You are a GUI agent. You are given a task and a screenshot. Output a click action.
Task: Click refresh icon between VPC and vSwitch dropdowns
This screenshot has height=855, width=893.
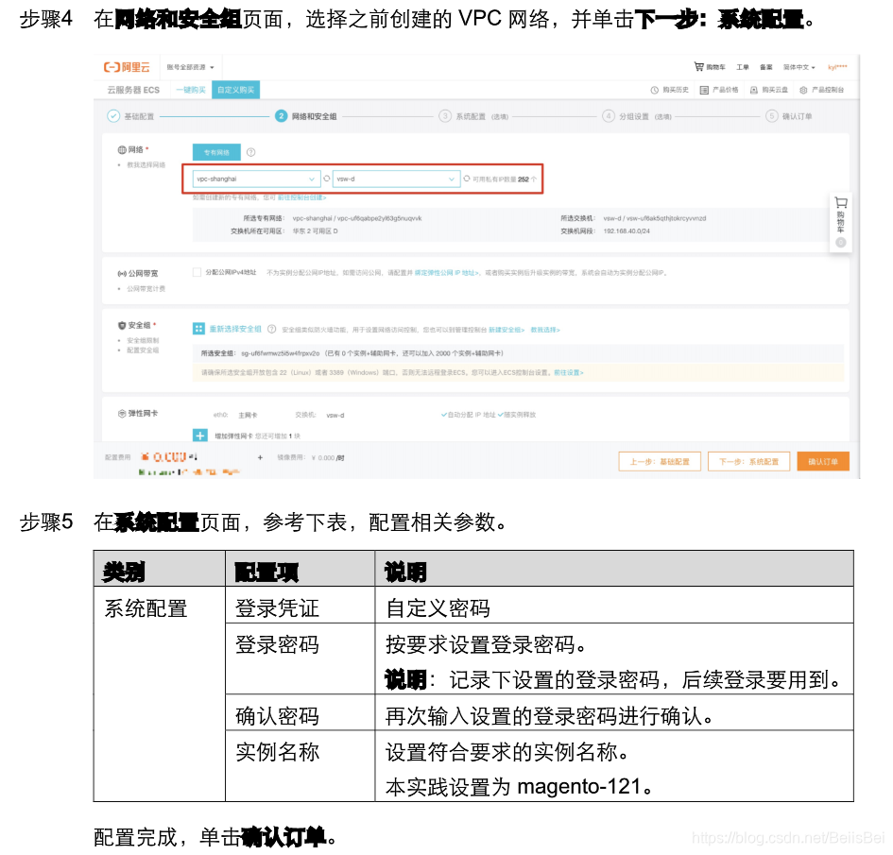tap(327, 179)
